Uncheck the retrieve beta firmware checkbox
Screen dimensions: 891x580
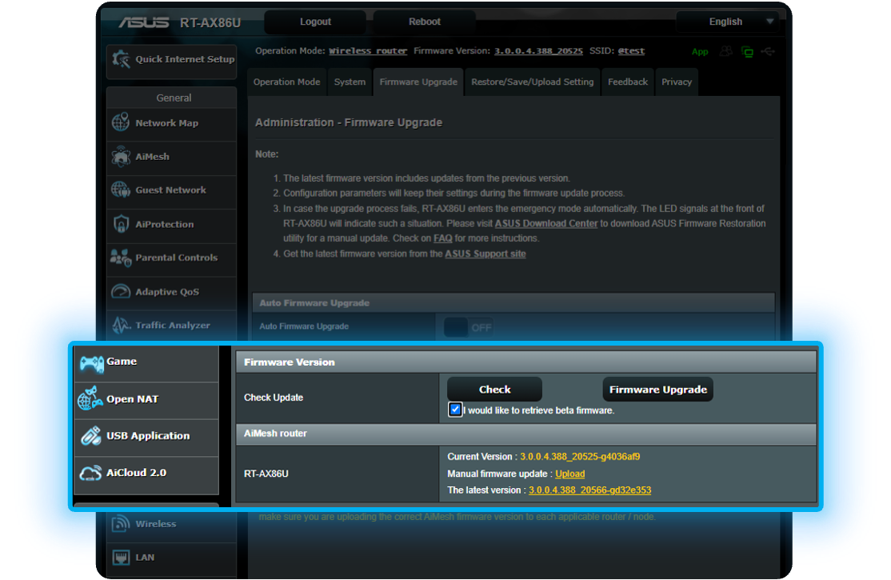(x=454, y=409)
